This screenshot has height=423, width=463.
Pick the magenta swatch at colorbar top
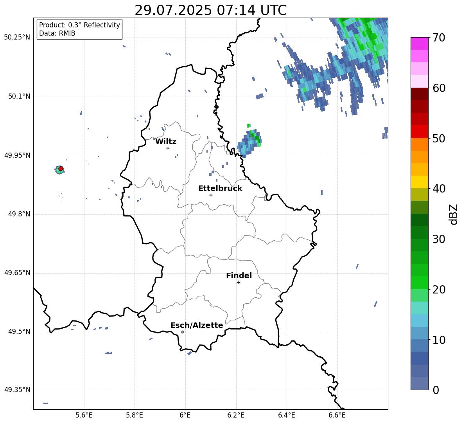click(x=419, y=43)
